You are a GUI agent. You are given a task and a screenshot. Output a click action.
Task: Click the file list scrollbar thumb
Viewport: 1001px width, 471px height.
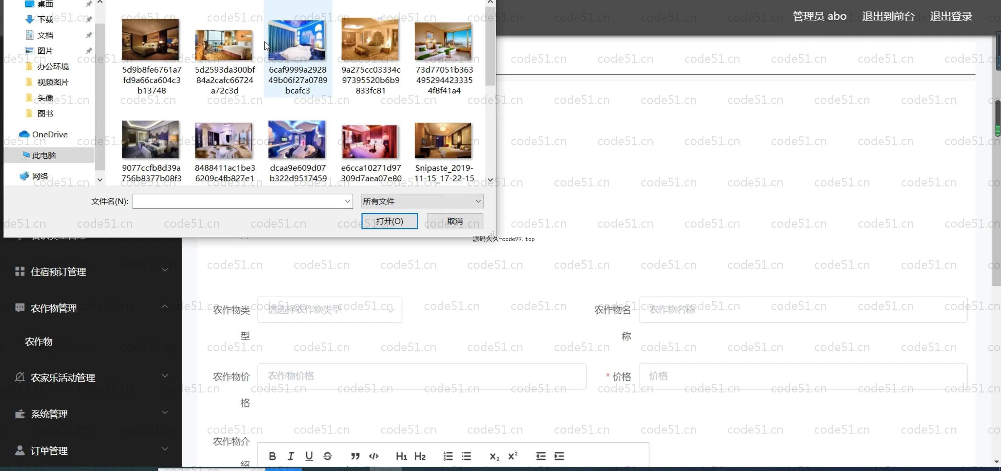490,46
